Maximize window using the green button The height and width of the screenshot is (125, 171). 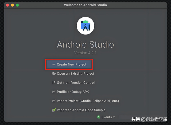pyautogui.click(x=17, y=5)
